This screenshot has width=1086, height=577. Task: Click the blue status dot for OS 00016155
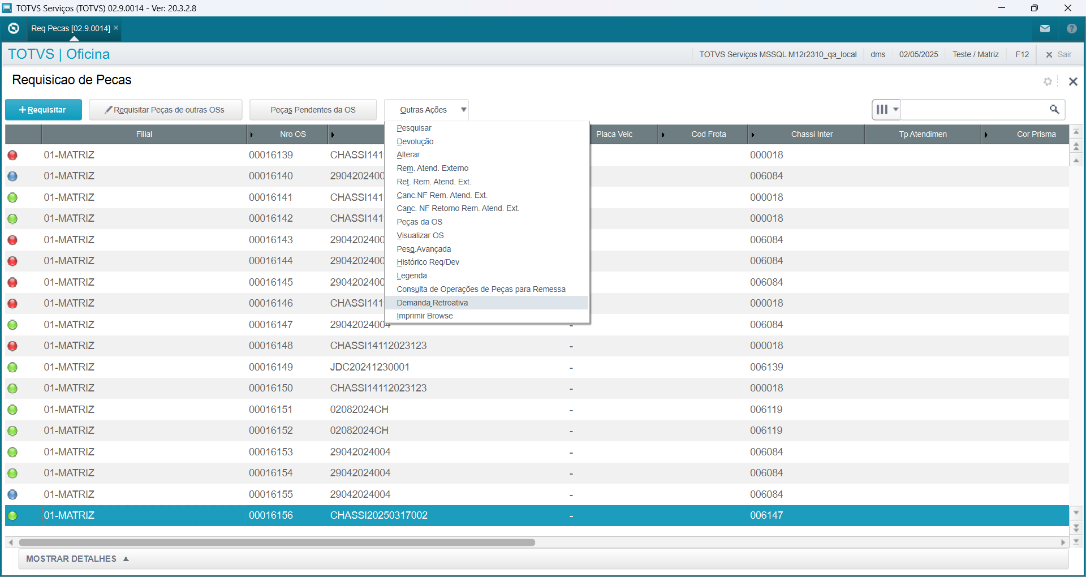pos(12,494)
